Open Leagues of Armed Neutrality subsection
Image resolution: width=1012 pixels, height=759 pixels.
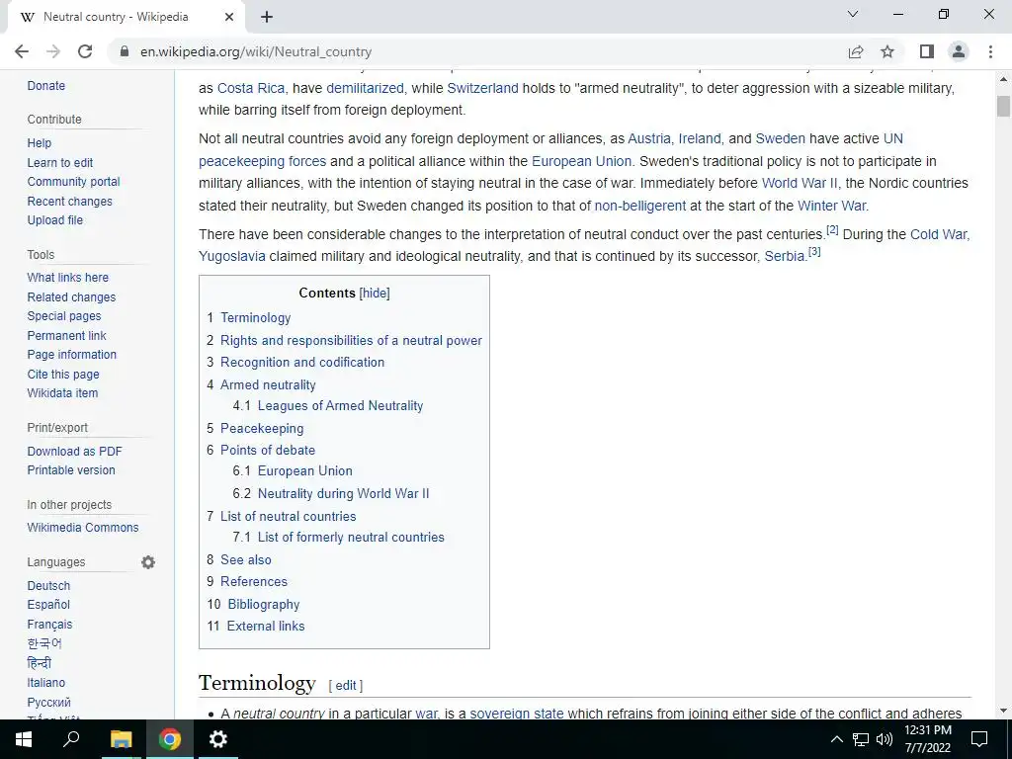coord(340,406)
